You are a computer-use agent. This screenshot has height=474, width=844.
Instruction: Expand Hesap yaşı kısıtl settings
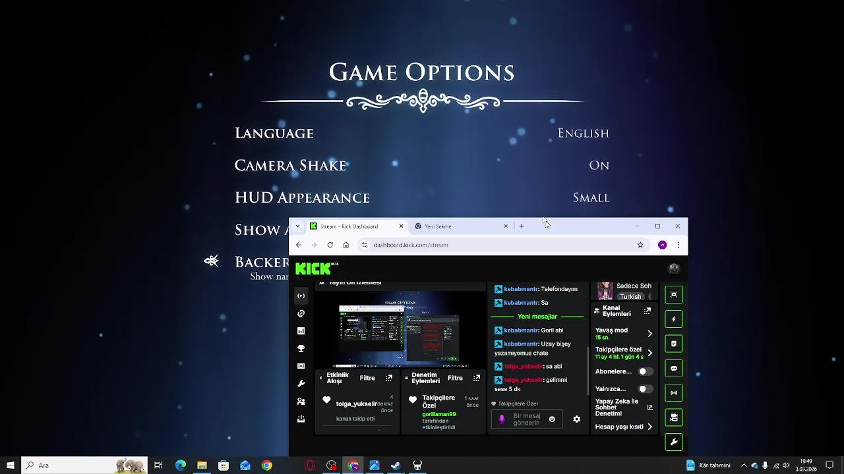tap(649, 427)
